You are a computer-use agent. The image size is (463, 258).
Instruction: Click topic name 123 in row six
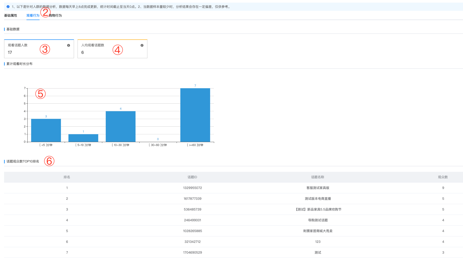pyautogui.click(x=318, y=242)
